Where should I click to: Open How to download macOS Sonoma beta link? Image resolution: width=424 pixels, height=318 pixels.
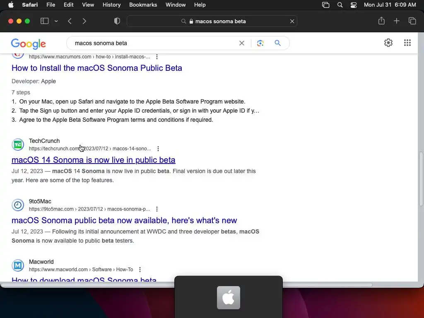point(84,279)
